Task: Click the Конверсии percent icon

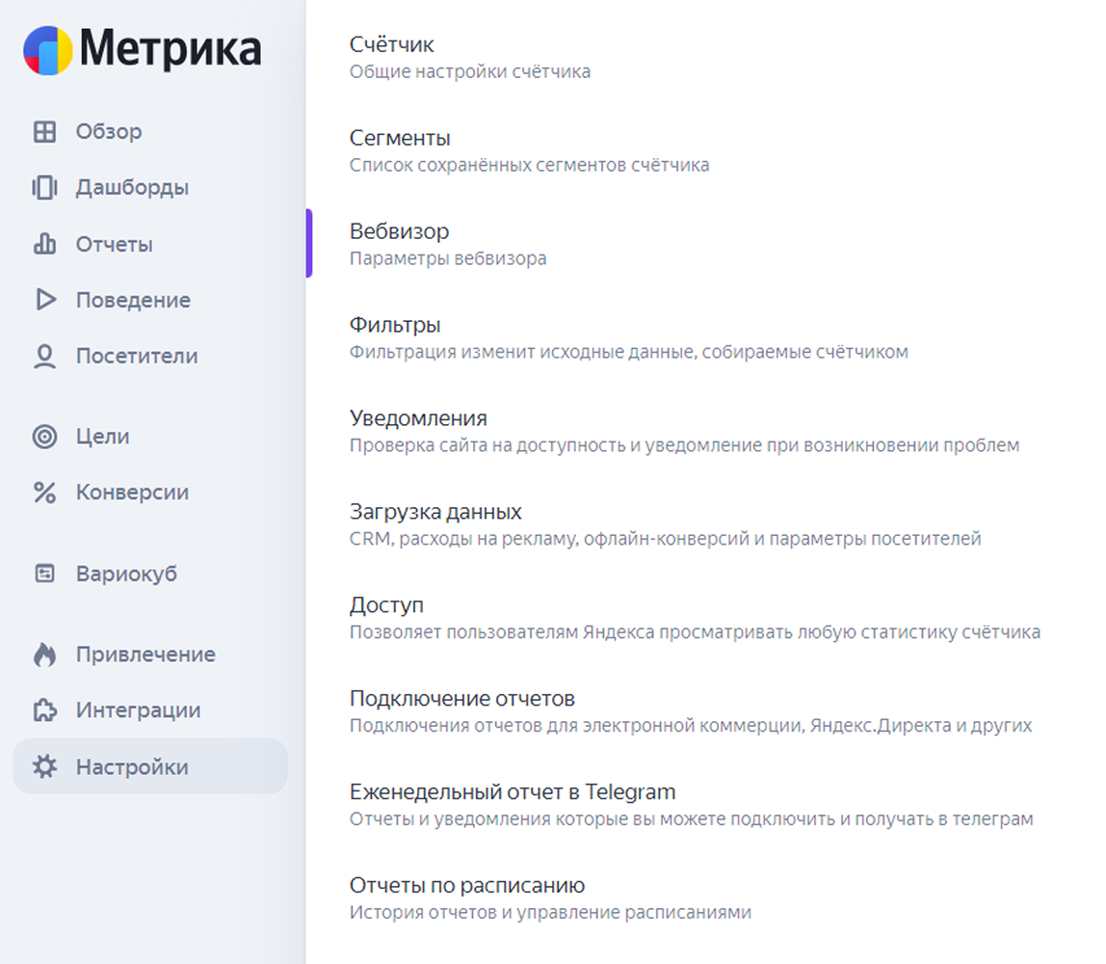Action: pos(44,492)
